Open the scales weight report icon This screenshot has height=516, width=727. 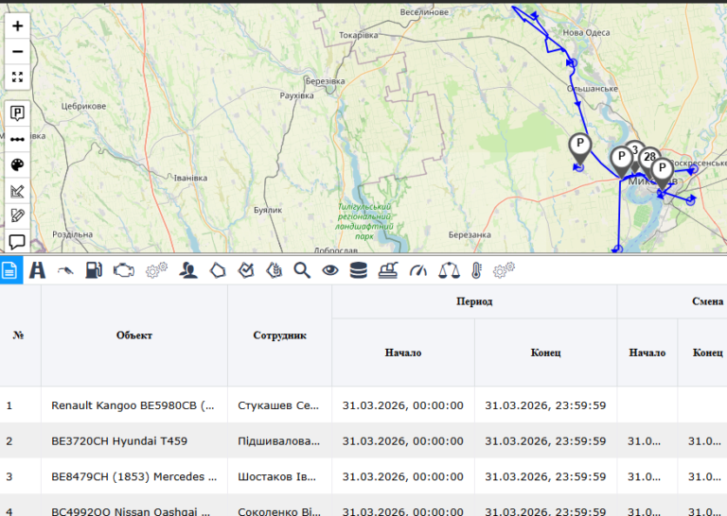point(448,271)
